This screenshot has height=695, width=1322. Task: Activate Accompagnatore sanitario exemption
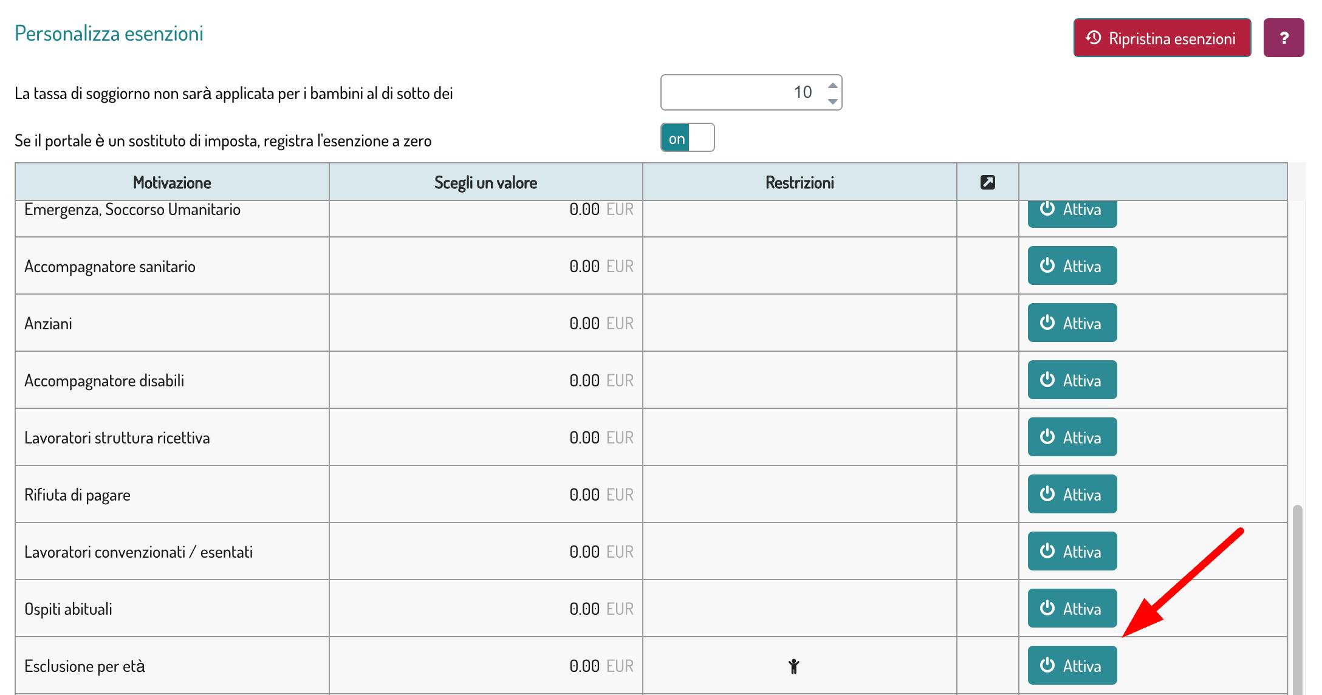[x=1072, y=266]
